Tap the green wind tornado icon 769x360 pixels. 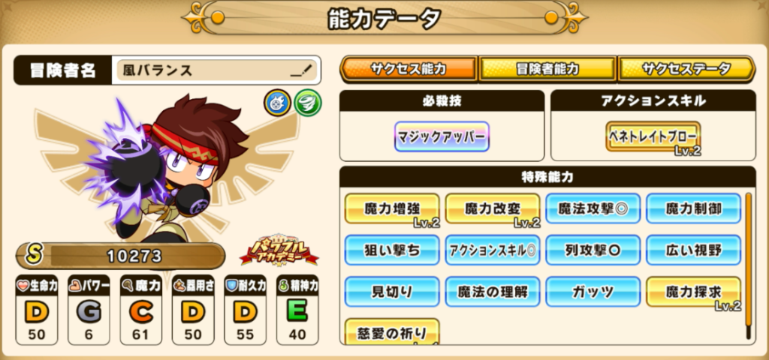click(x=307, y=103)
